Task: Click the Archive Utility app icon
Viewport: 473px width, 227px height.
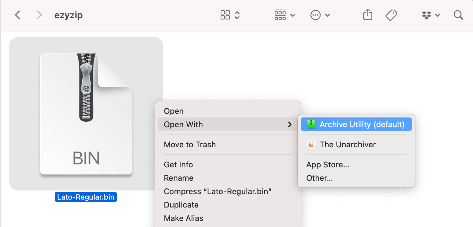Action: coord(310,124)
